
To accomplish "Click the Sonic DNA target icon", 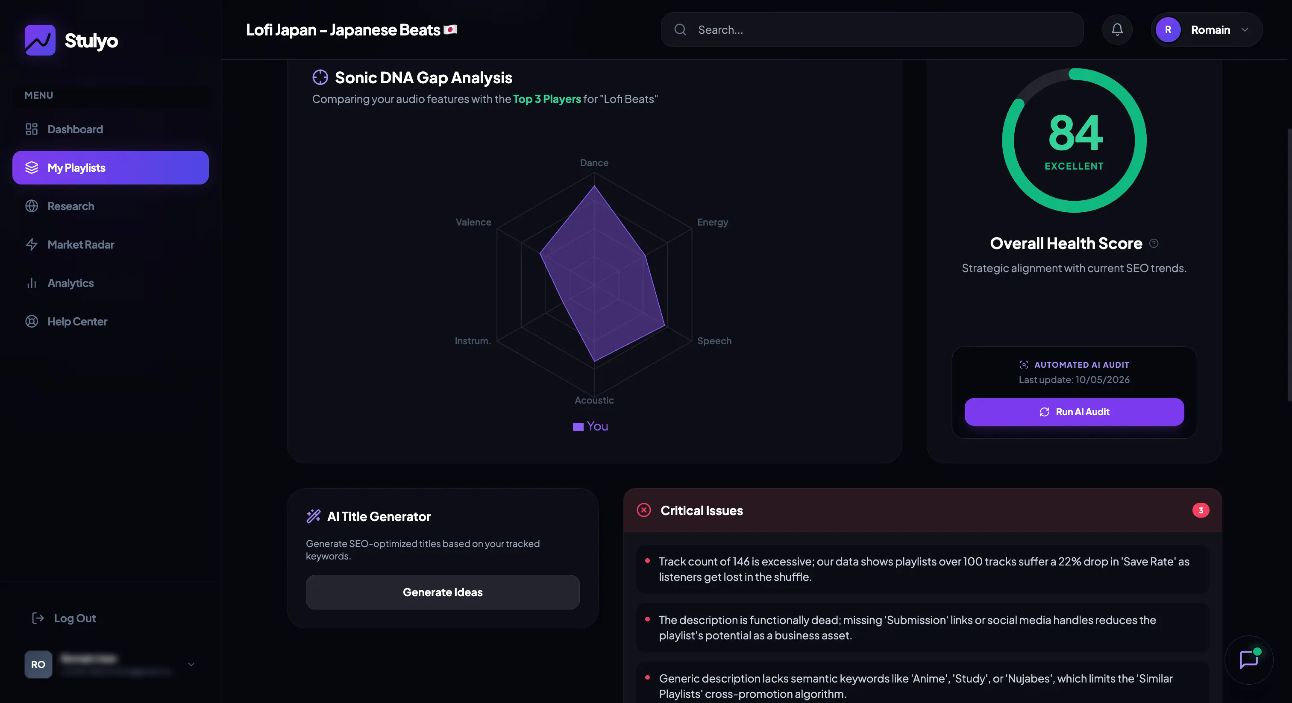I will [x=320, y=77].
